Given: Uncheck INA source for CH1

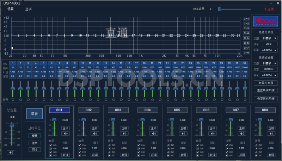Looking at the screenshot, I should click(x=50, y=145).
